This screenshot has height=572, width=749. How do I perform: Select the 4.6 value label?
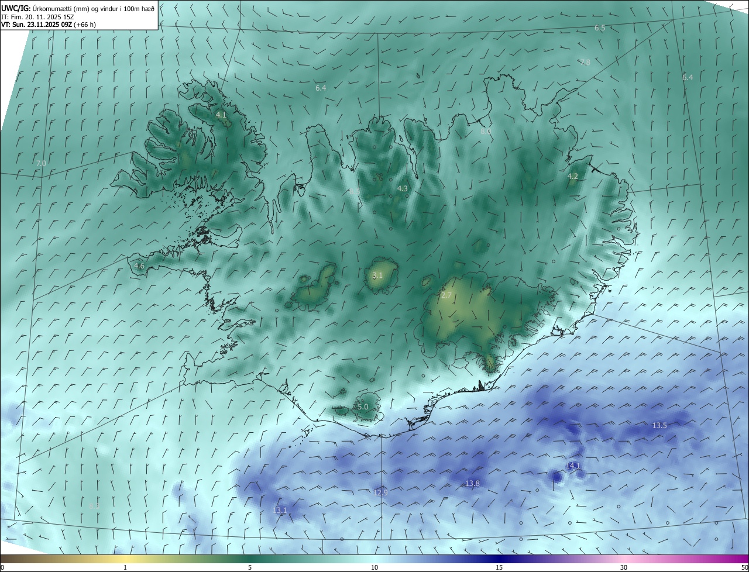pyautogui.click(x=139, y=266)
